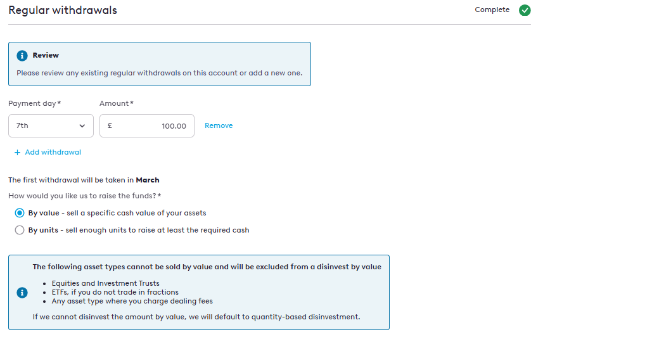The height and width of the screenshot is (351, 671).
Task: Click the Amount field label
Action: coord(116,103)
